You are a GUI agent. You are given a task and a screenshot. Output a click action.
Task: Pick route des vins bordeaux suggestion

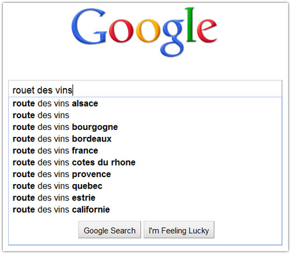(145, 139)
